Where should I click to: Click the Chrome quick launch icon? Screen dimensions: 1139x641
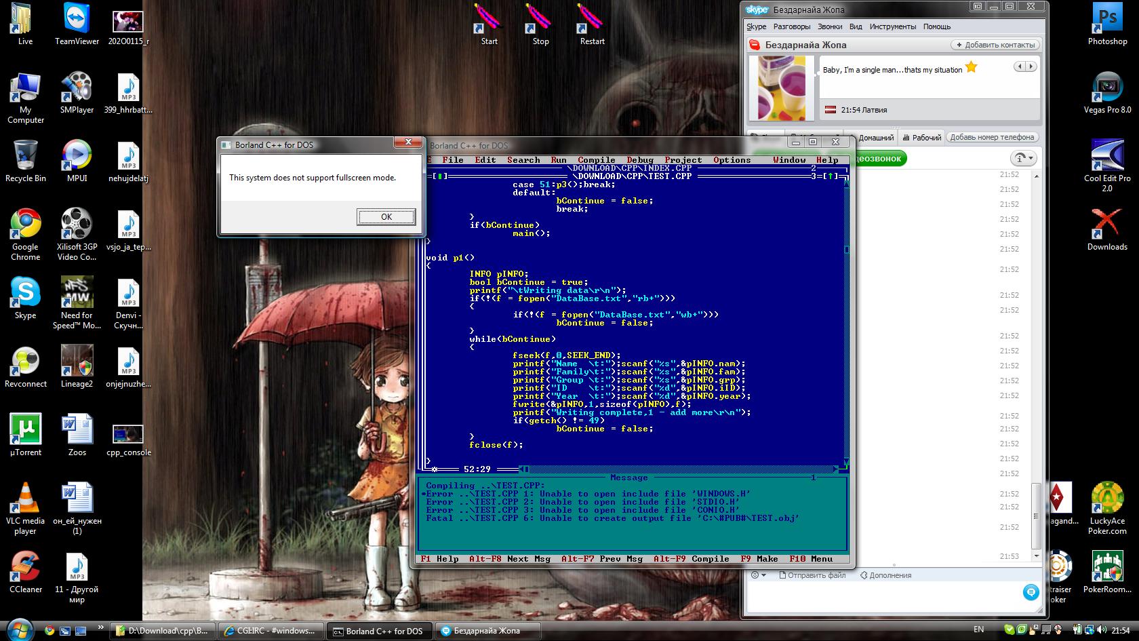[49, 631]
